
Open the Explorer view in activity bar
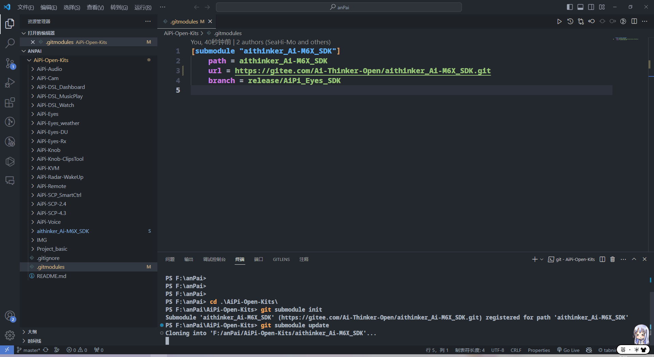[x=10, y=24]
